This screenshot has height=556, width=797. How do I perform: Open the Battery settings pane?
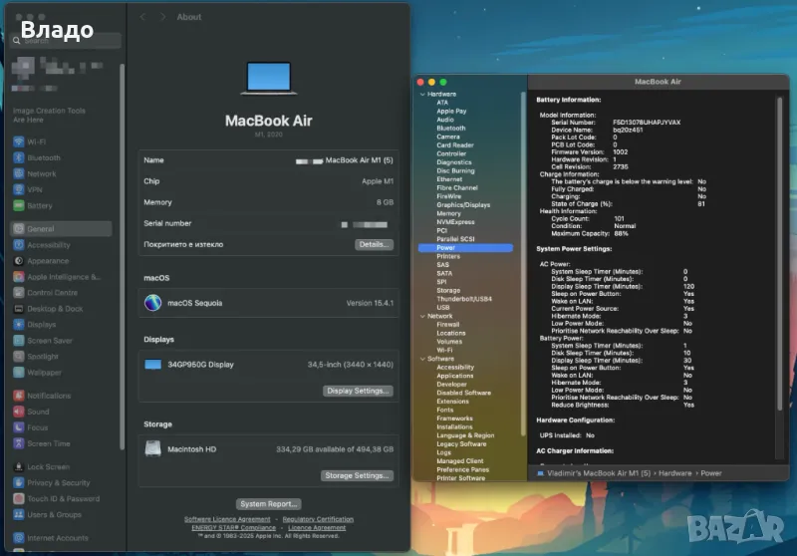pos(19,205)
